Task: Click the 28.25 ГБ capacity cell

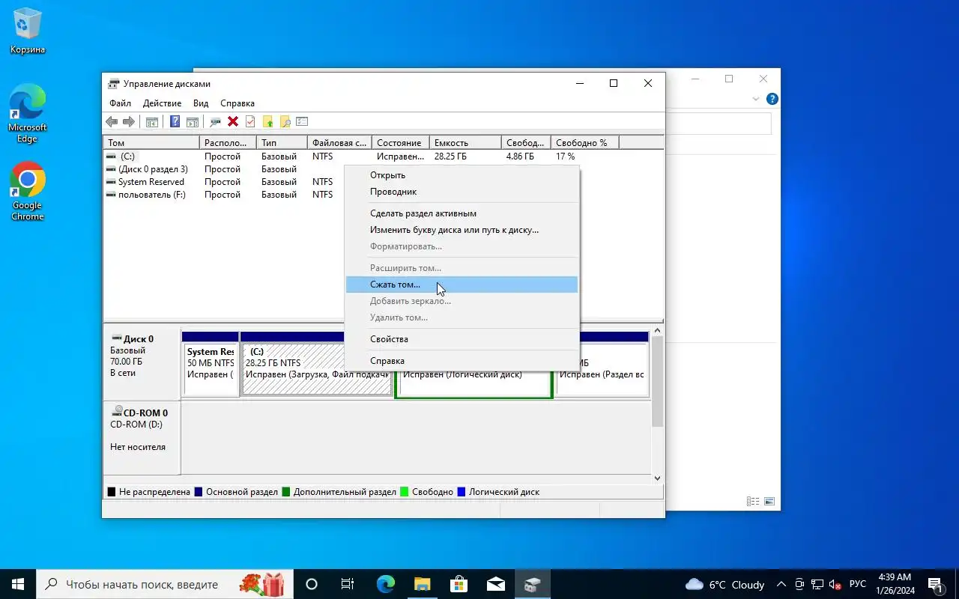Action: [450, 156]
